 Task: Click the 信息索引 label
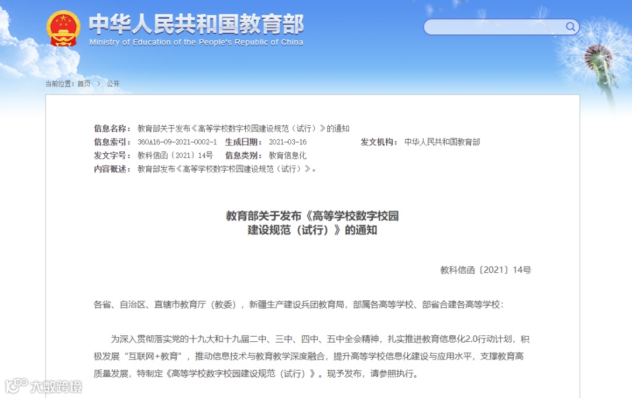click(112, 142)
